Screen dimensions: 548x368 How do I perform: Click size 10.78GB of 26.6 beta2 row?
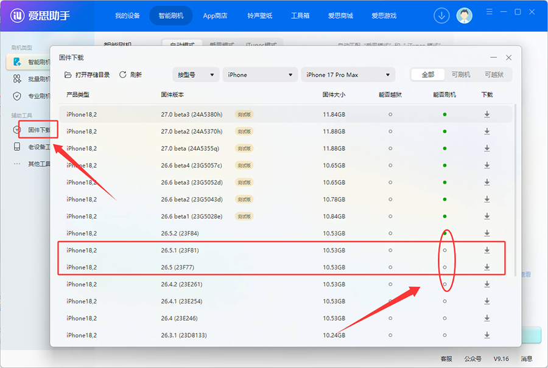pos(334,200)
